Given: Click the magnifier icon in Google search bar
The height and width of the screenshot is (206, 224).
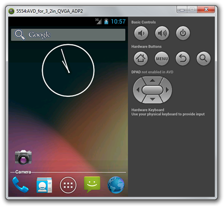Looking at the screenshot, I should click(20, 35).
